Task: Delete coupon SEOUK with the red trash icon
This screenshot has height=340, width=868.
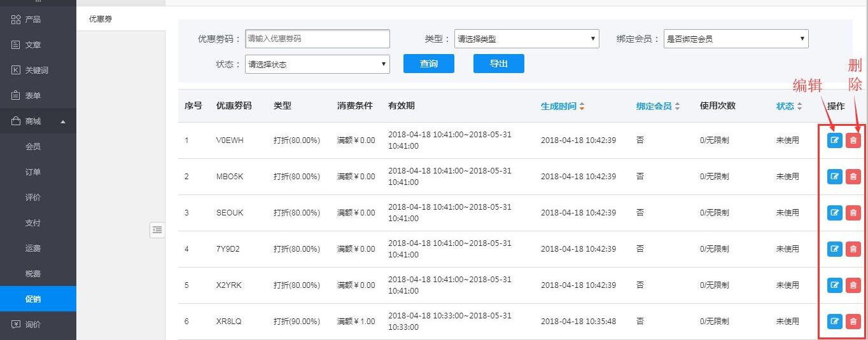Action: (853, 213)
